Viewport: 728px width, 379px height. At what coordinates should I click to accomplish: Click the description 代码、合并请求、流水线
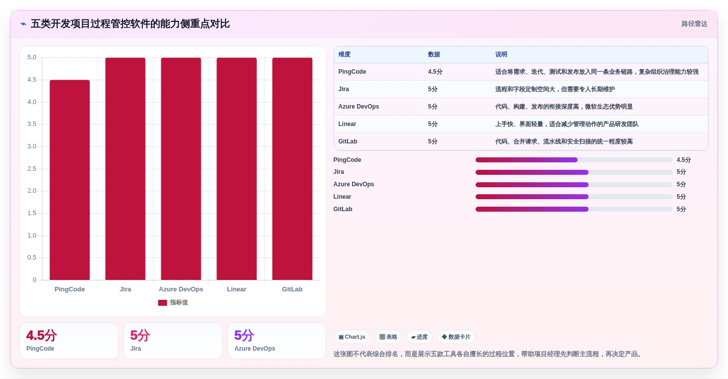(564, 141)
